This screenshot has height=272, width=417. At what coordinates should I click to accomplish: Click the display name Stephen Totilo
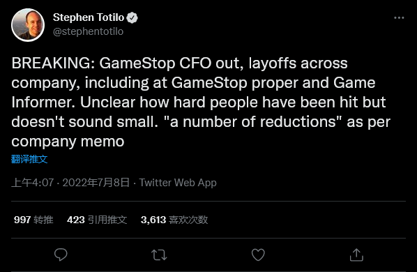pos(89,17)
